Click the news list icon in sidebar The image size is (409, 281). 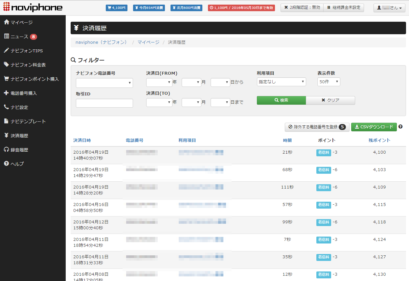[x=6, y=37]
